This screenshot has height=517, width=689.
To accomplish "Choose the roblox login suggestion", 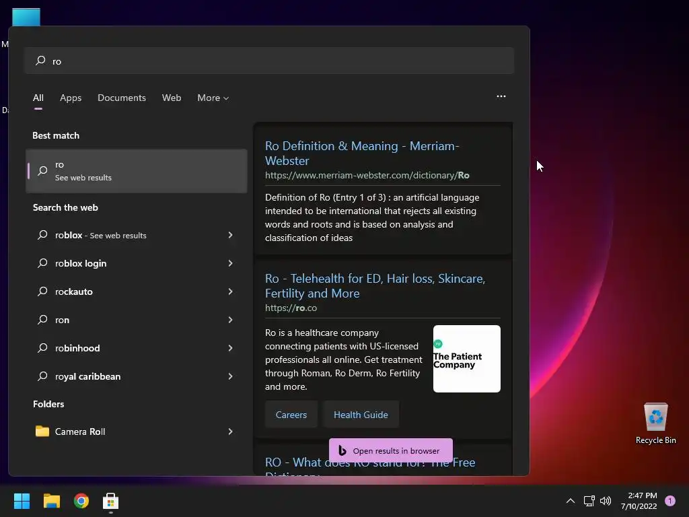I will coord(137,263).
